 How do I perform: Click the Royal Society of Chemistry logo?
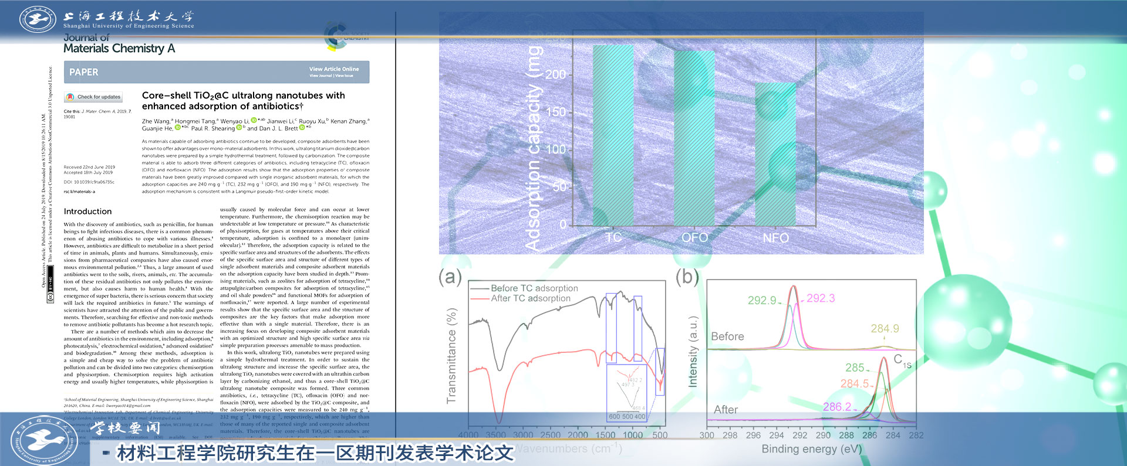click(x=336, y=36)
